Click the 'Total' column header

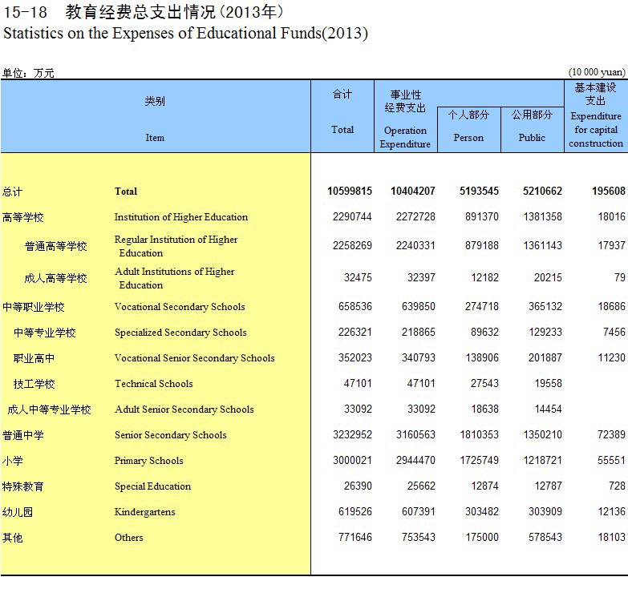click(x=342, y=130)
